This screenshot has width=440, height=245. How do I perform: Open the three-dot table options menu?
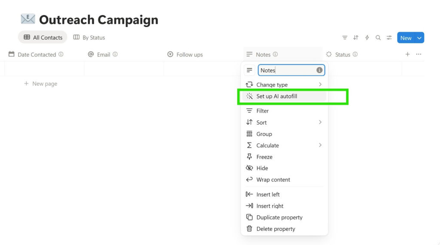coord(419,54)
